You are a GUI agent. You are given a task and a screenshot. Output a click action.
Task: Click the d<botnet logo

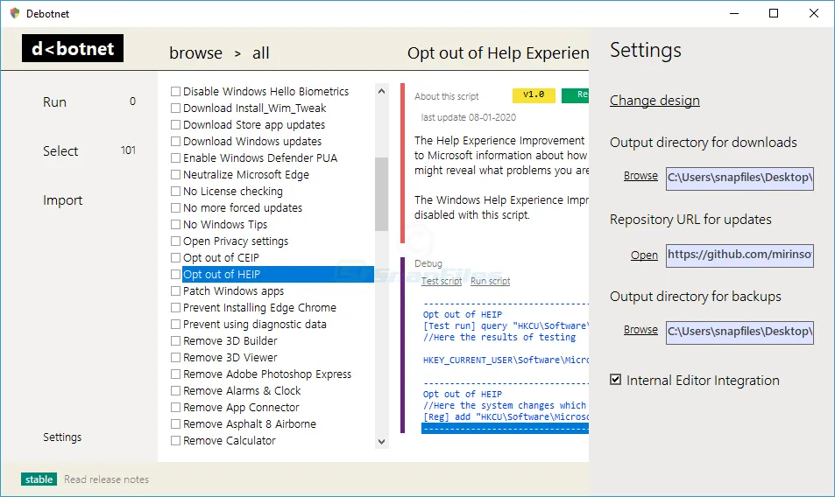point(73,48)
